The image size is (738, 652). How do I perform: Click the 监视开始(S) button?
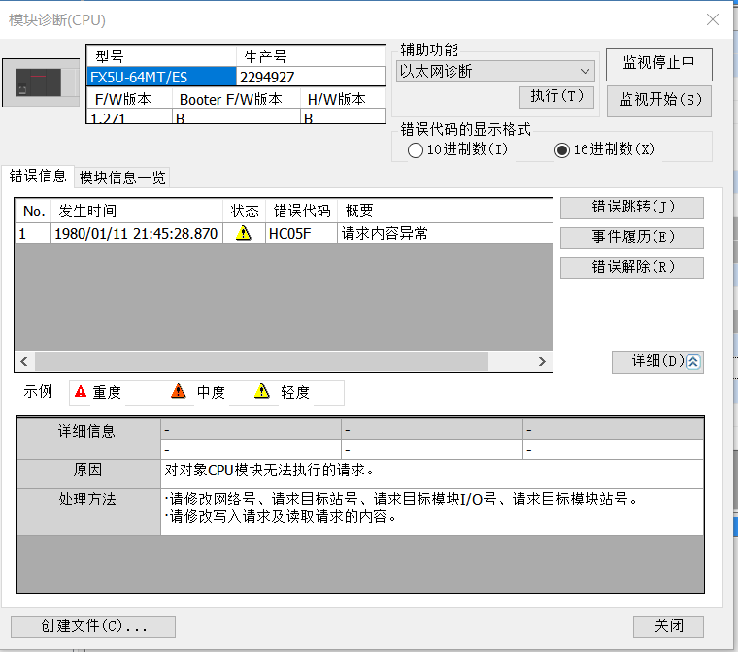659,100
